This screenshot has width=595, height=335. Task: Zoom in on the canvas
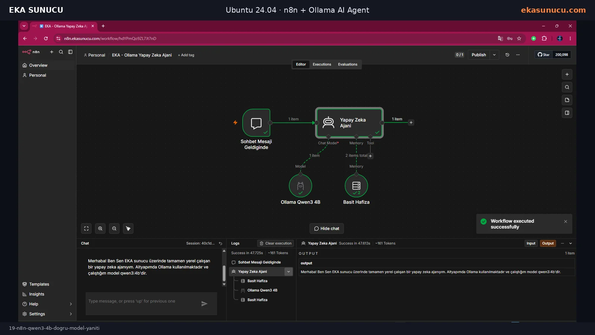click(100, 229)
